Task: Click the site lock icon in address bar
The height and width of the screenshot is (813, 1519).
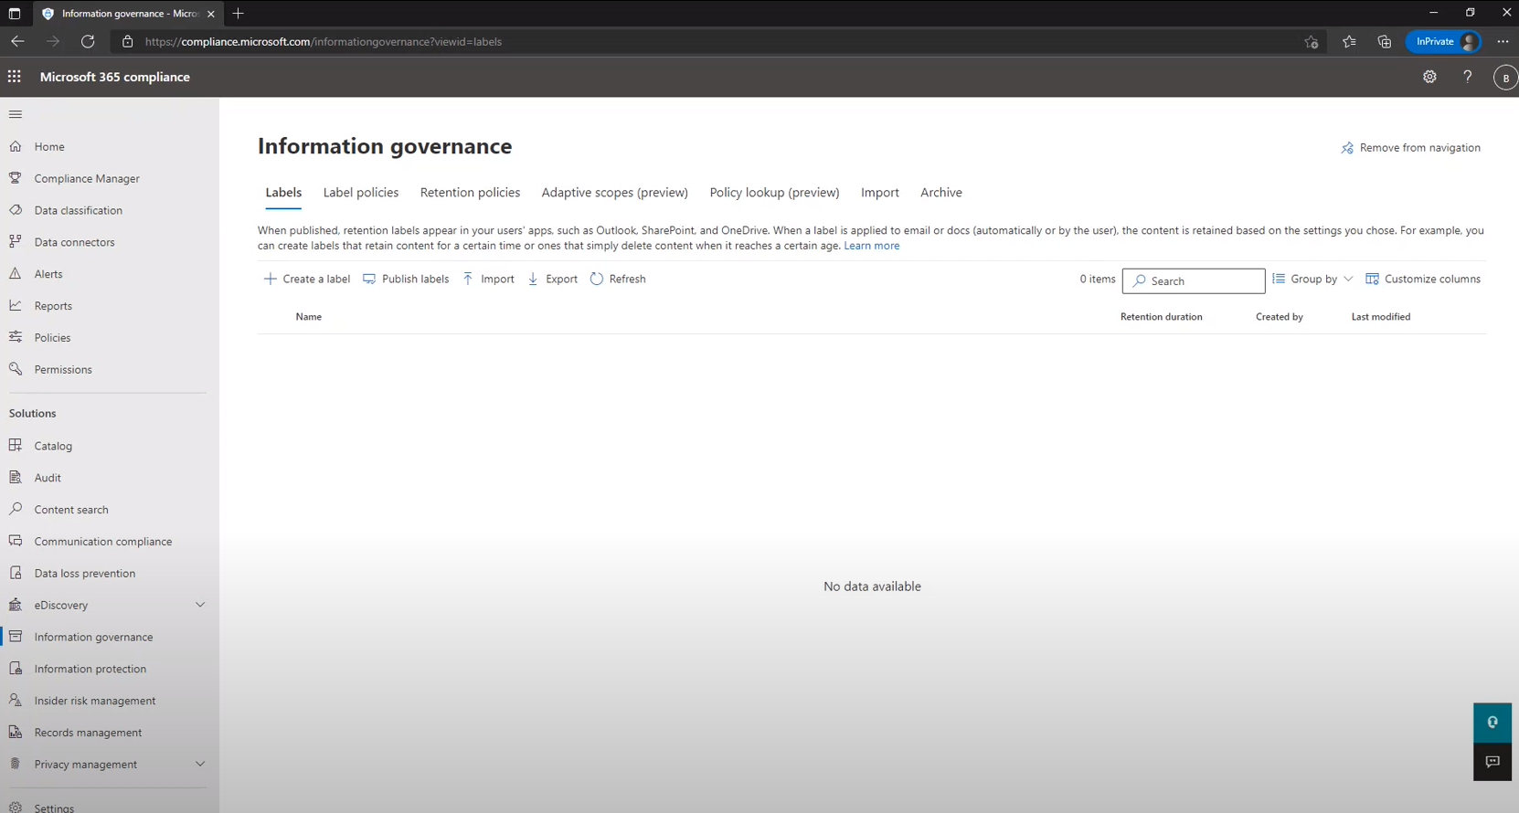Action: 127,41
